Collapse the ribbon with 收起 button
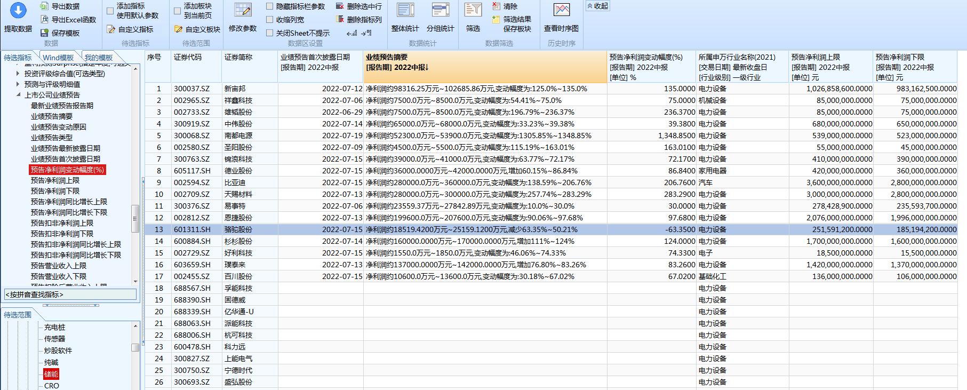This screenshot has height=390, width=967. pos(597,6)
